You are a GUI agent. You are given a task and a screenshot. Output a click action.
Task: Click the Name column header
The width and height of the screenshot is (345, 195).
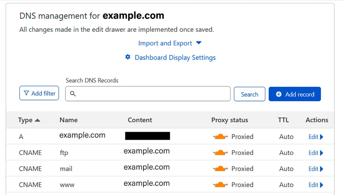click(x=68, y=120)
